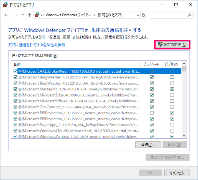Maximize the window
This screenshot has width=198, height=180.
(x=176, y=5)
